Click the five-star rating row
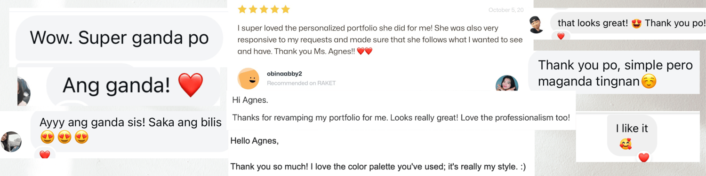 pos(264,9)
